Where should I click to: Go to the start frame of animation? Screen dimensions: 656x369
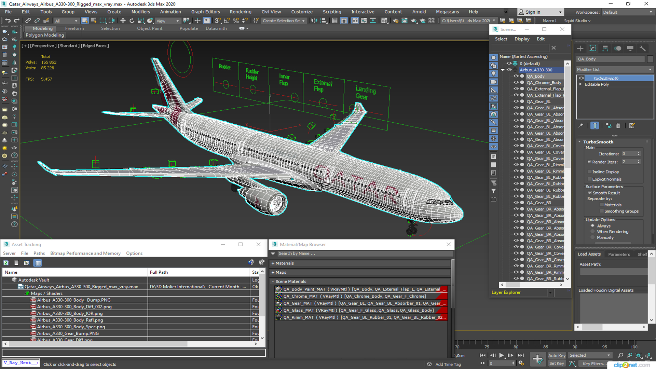pos(482,355)
